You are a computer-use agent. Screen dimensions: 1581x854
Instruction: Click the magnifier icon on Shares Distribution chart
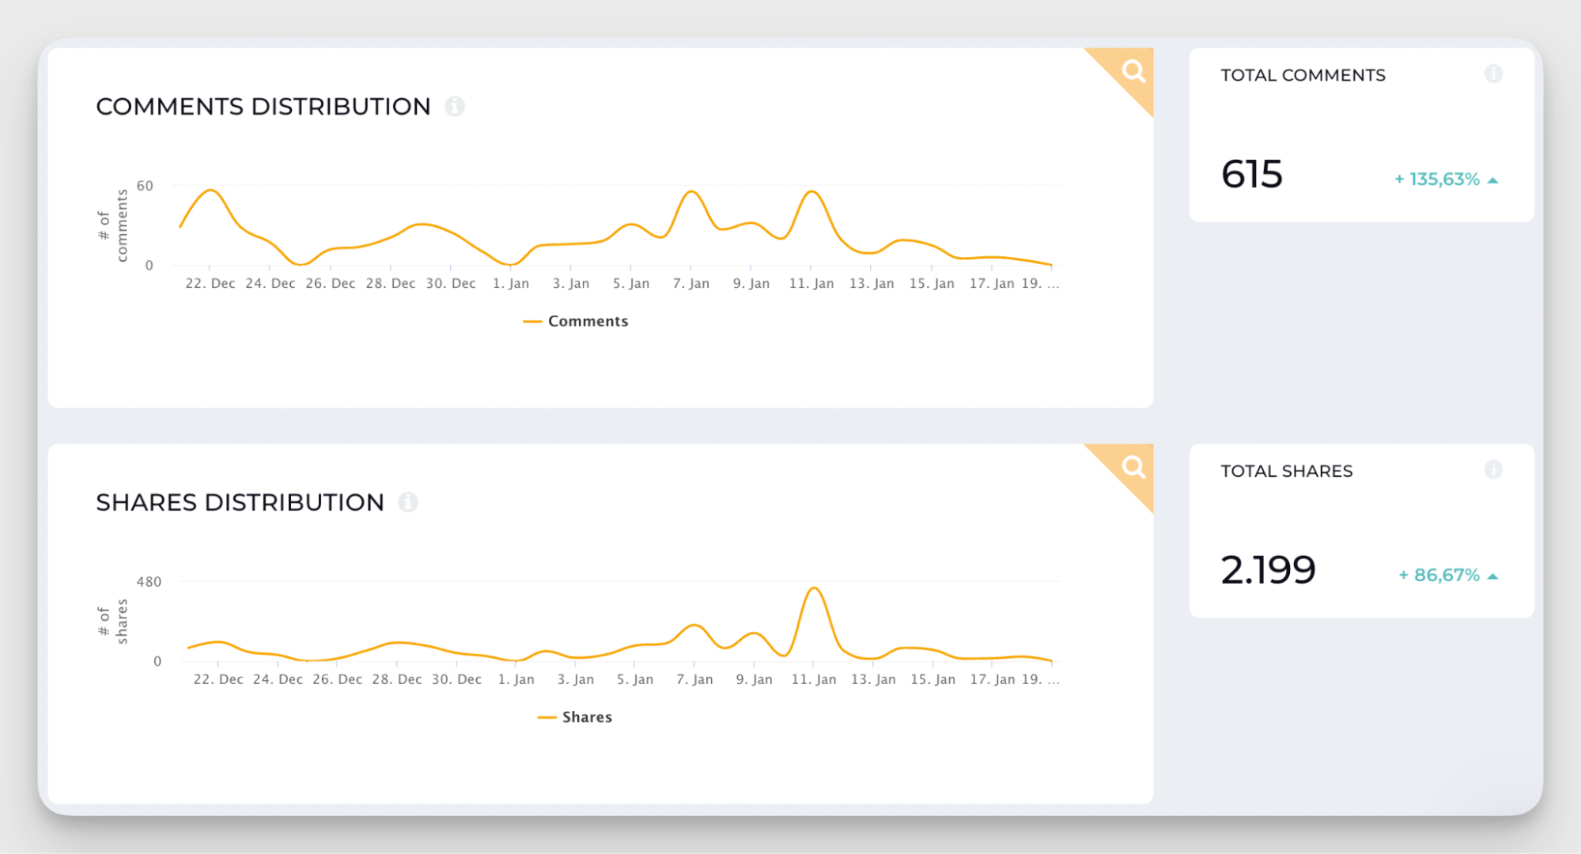point(1134,467)
